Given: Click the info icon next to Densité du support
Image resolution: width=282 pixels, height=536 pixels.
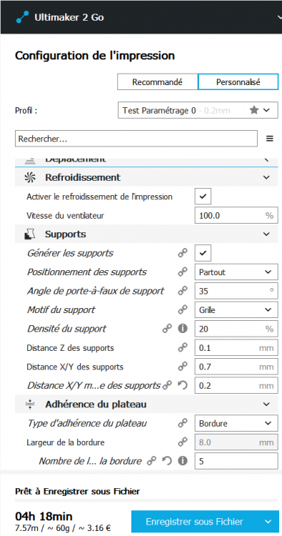Looking at the screenshot, I should point(183,329).
